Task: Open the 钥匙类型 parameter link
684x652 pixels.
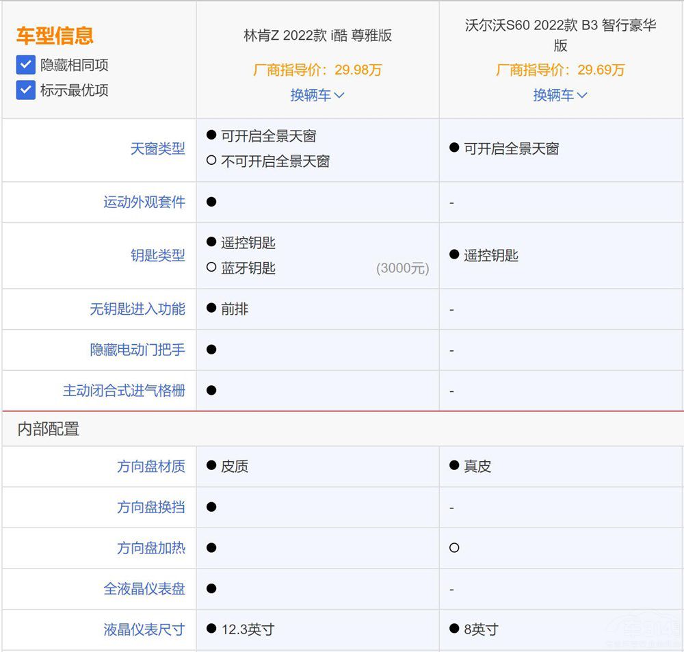Action: [157, 255]
